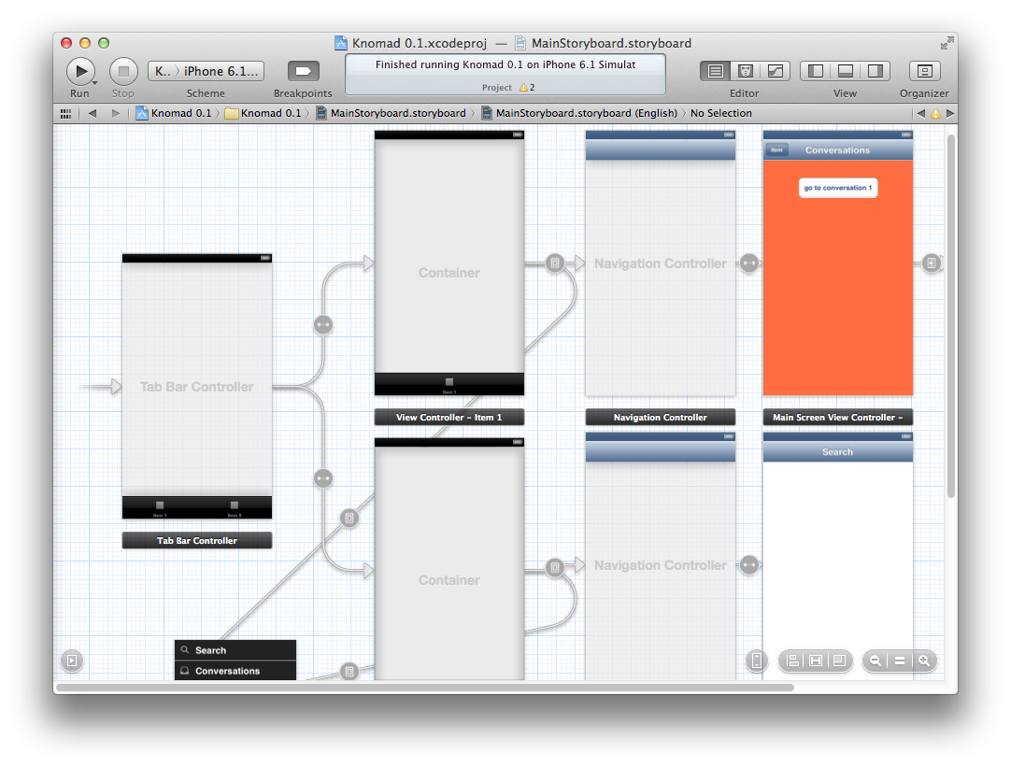
Task: Select Knomad 0.1 folder in jump bar
Action: click(263, 113)
